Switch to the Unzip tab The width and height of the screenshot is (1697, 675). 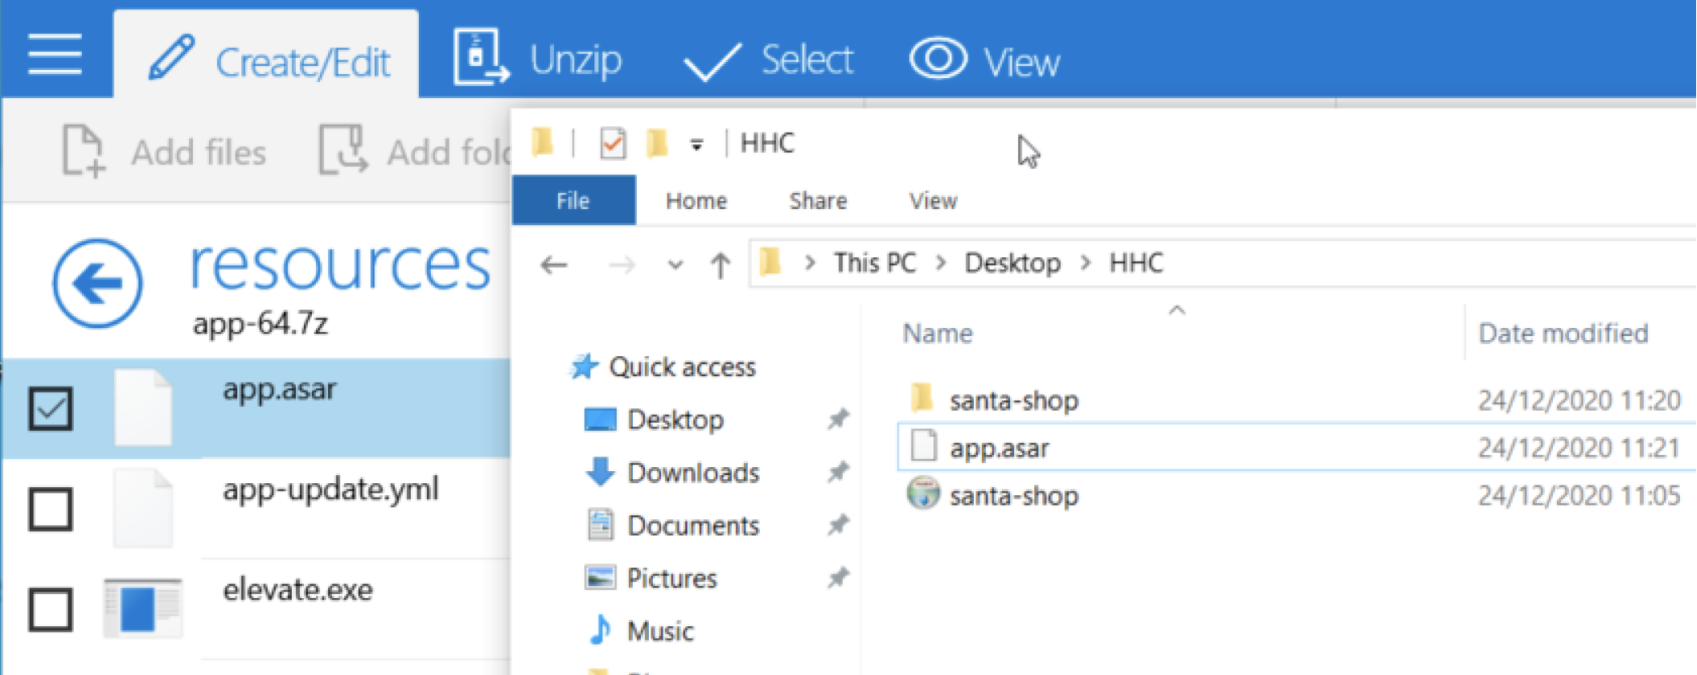(538, 59)
